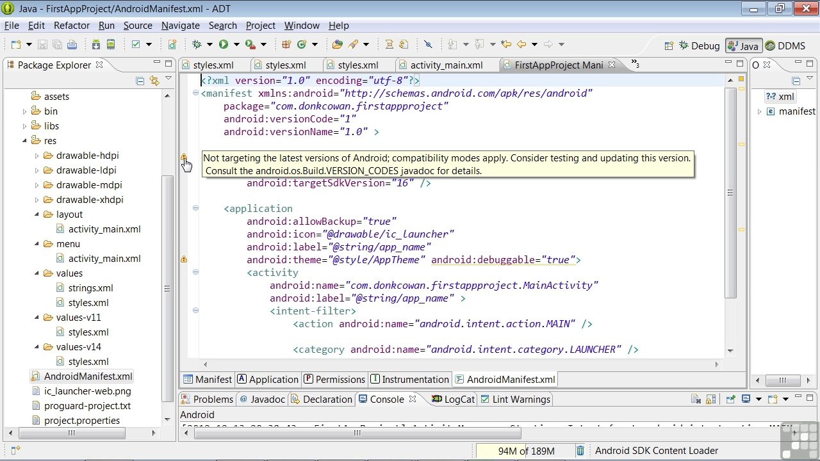Collapse the res folder
This screenshot has height=461, width=820.
(x=25, y=141)
